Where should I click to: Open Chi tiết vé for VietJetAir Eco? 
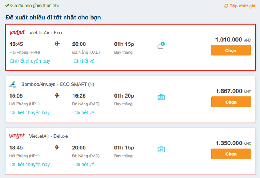pos(84,61)
